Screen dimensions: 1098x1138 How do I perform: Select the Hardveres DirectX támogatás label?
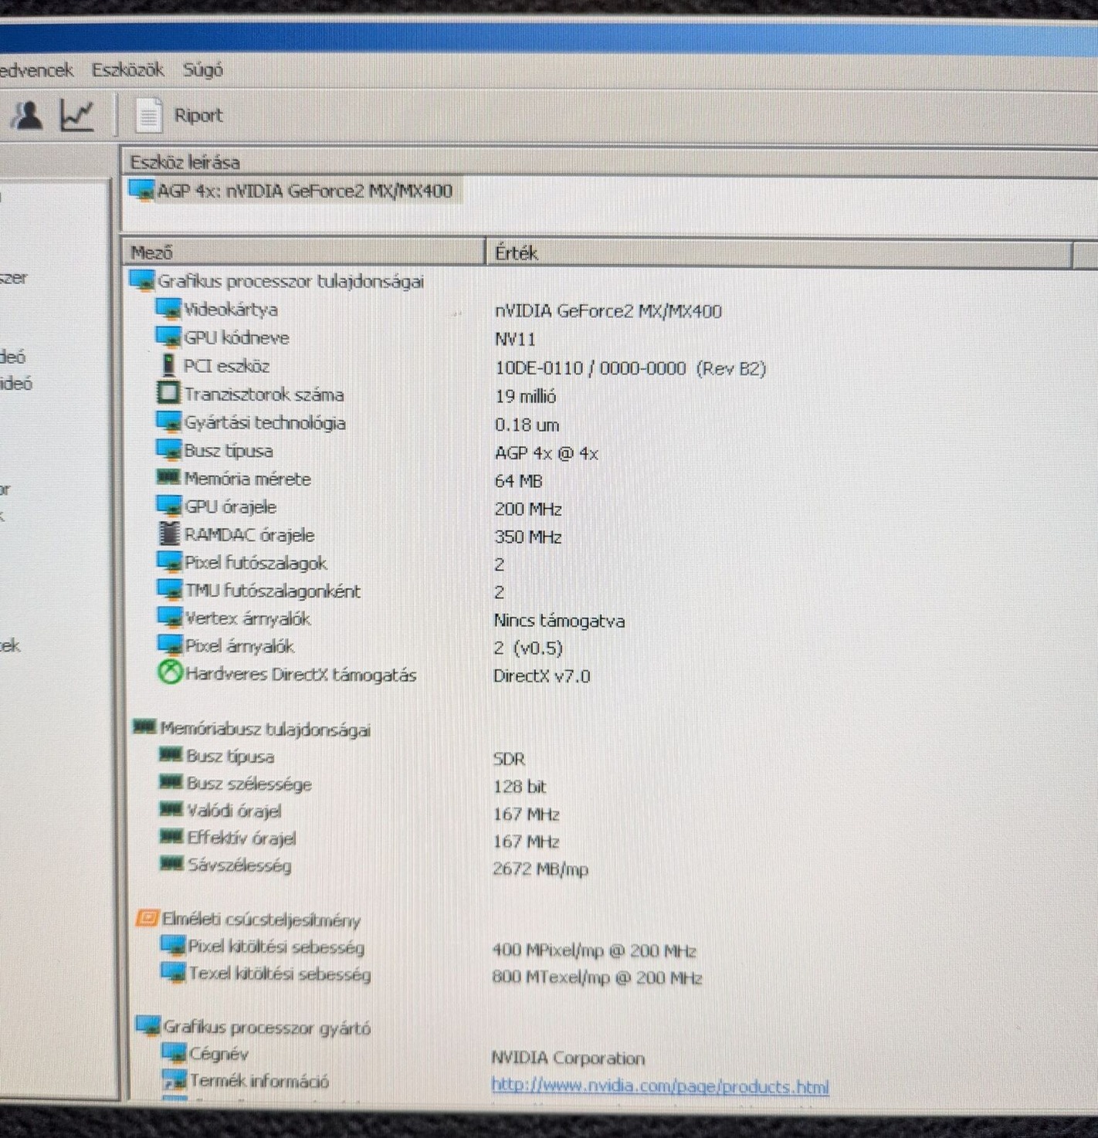click(300, 675)
